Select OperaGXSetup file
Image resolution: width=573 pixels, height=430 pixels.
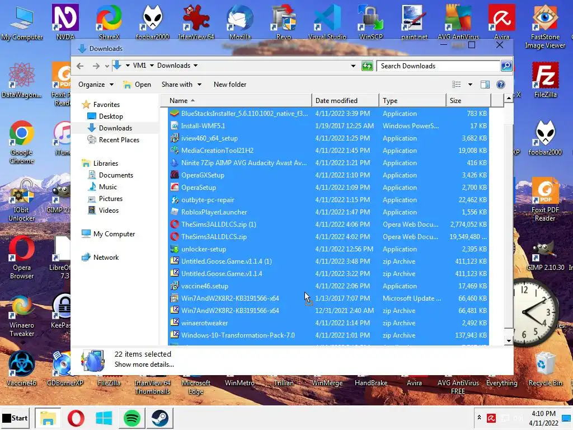pos(328,175)
